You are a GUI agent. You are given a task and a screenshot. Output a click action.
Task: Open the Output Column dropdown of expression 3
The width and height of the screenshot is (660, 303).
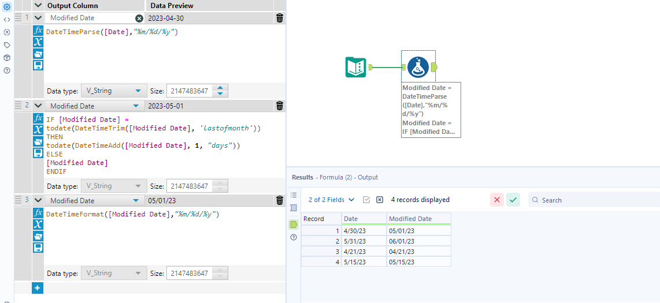[x=137, y=201]
